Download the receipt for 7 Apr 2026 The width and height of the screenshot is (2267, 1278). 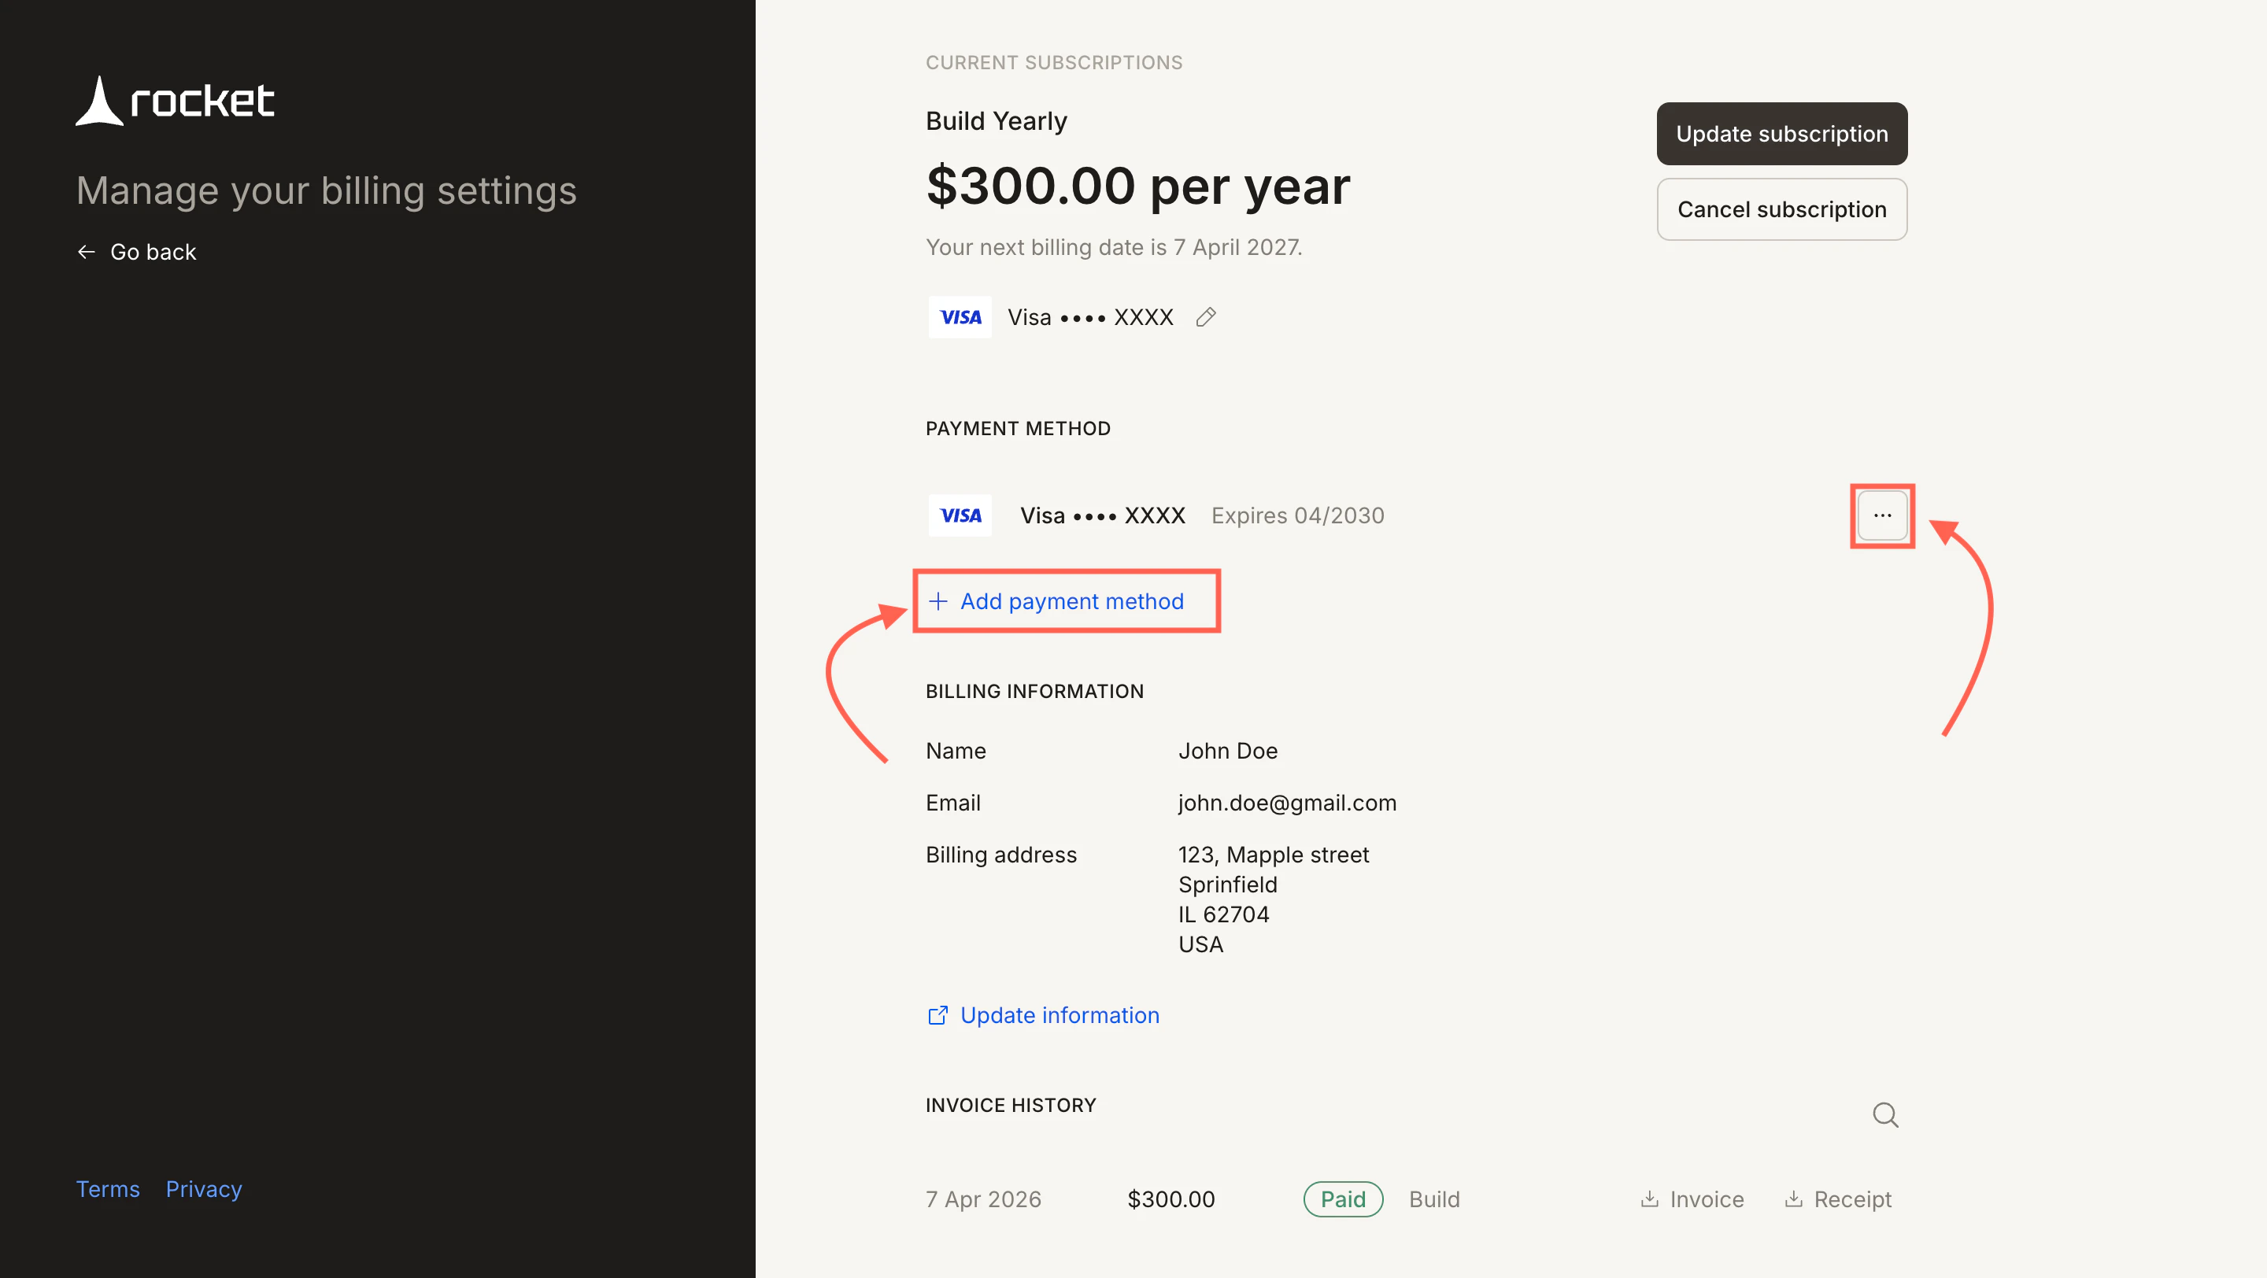coord(1837,1199)
